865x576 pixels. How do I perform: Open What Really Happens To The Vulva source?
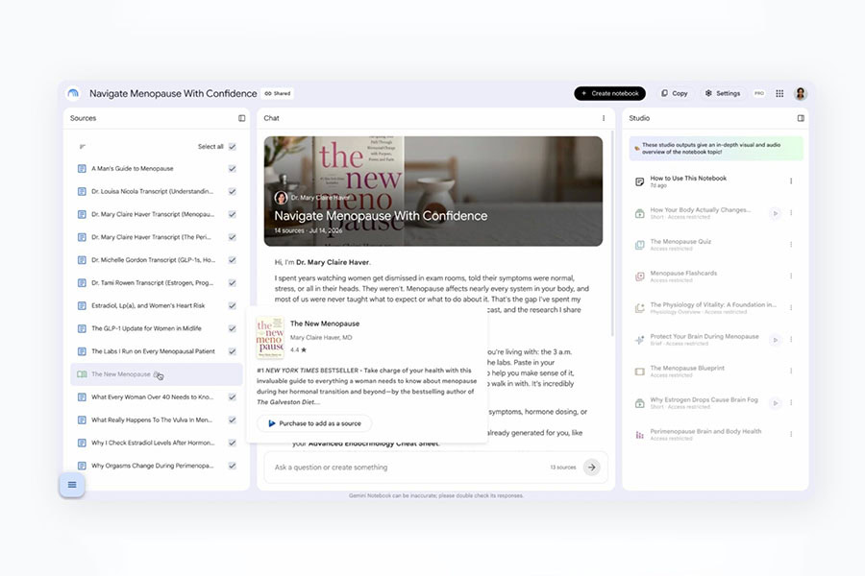(152, 420)
